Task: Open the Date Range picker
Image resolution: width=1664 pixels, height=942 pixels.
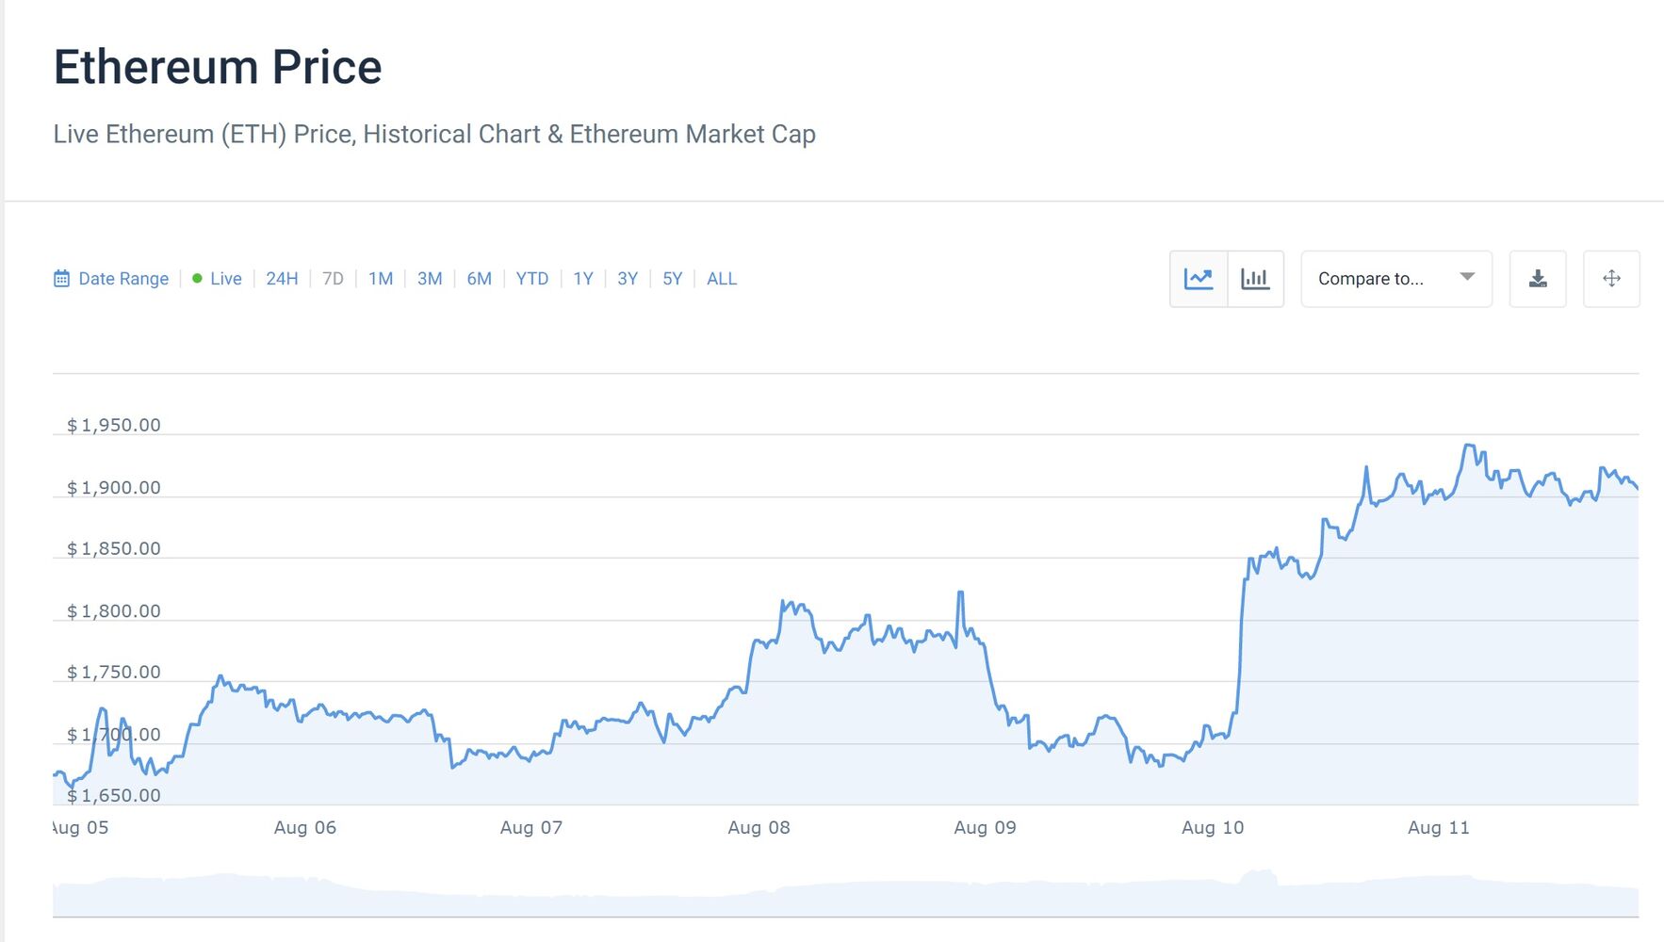Action: 122,279
